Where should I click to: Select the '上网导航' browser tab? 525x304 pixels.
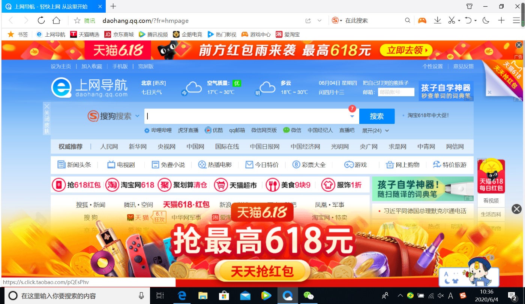tap(53, 6)
